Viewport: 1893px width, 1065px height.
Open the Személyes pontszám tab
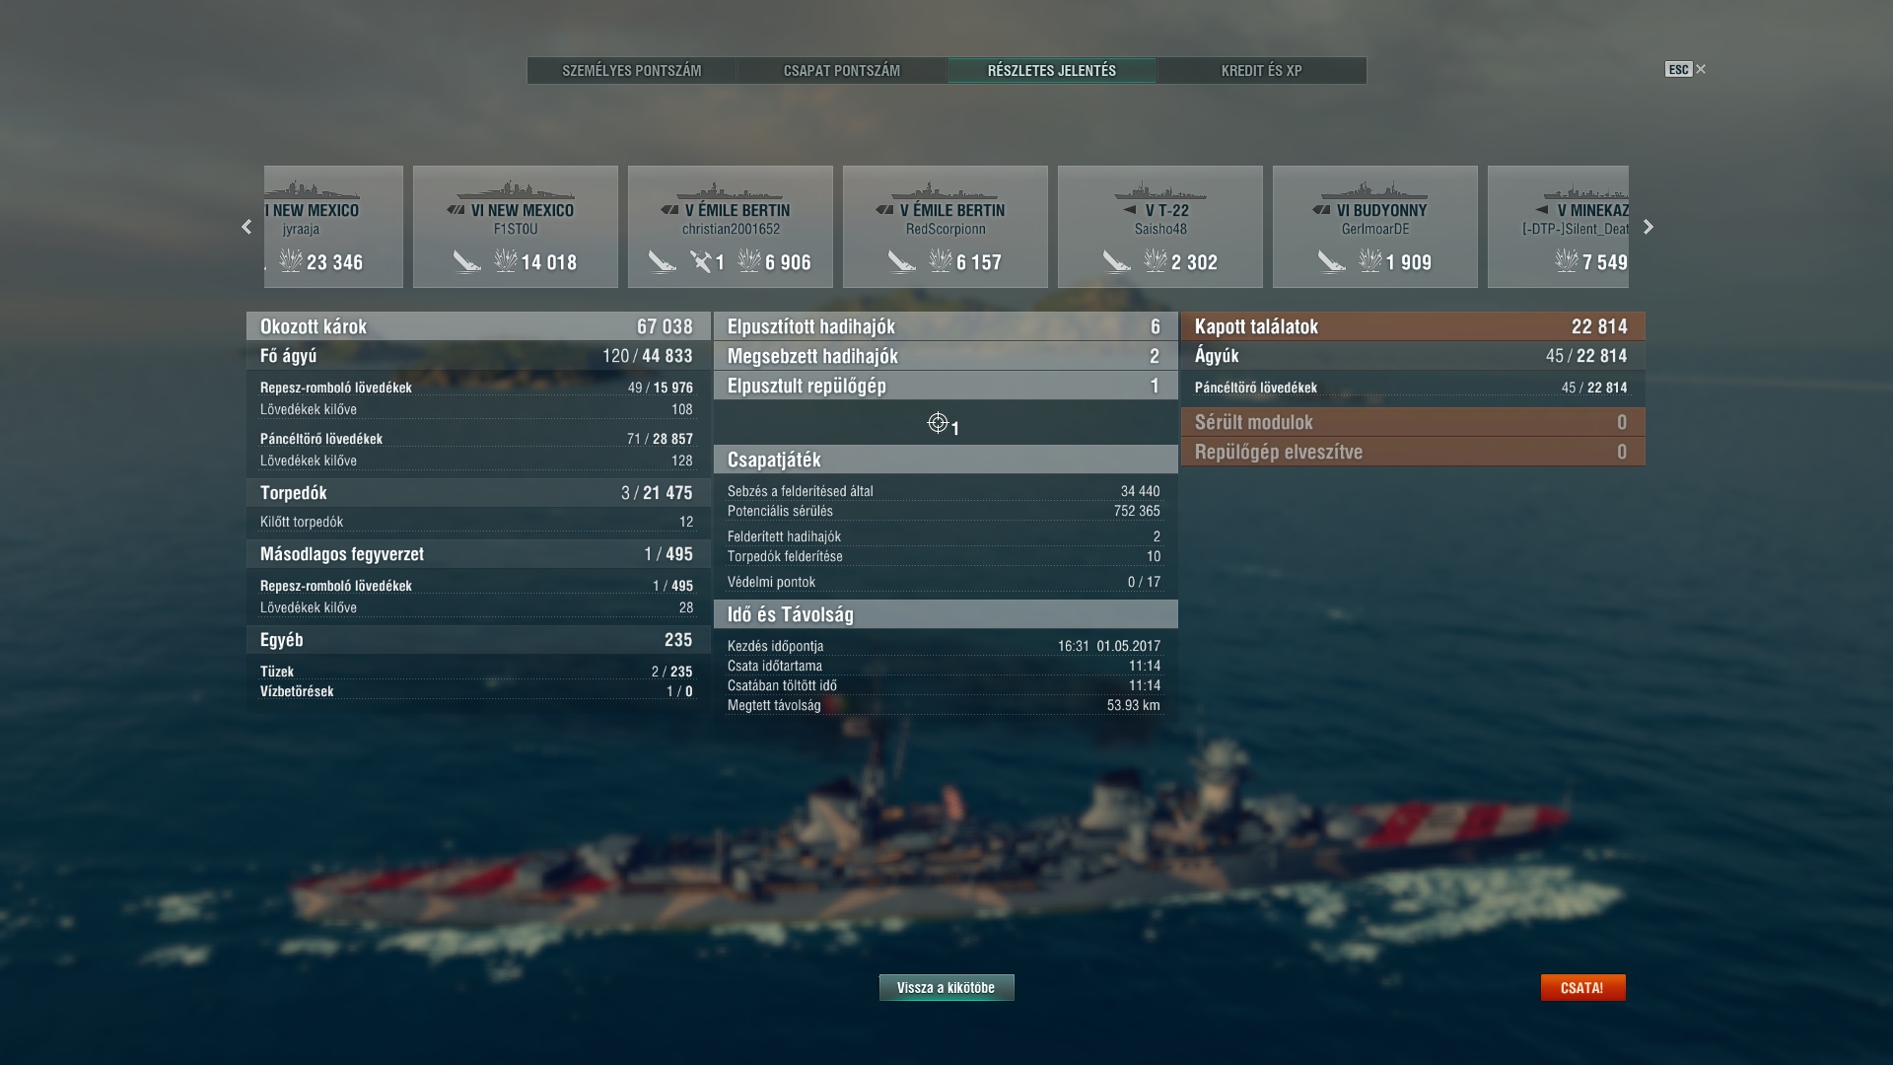(632, 71)
